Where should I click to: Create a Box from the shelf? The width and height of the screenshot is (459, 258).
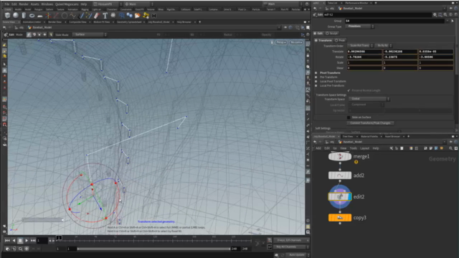coord(8,16)
